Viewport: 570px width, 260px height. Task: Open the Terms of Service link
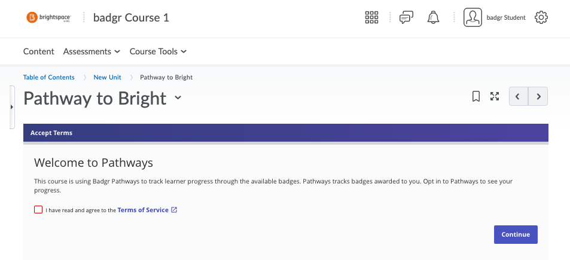point(143,210)
